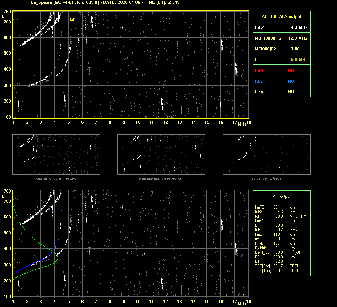Click the TEC[Top] 003.1 TECU entry
This screenshot has width=337, height=307.
tap(277, 270)
